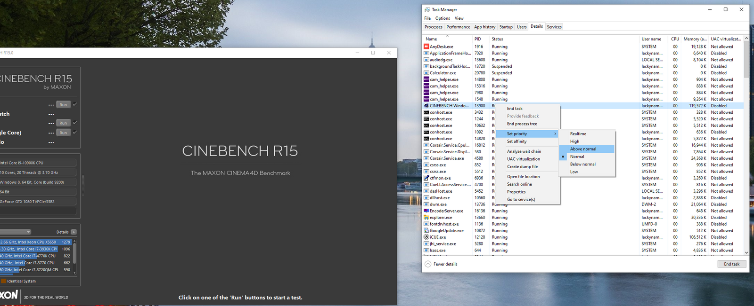Screen dimensions: 754x306
Task: Switch to the Startup tab
Action: click(506, 27)
